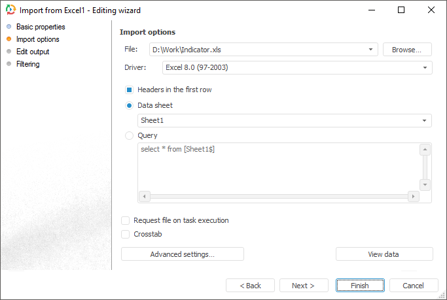Open Advanced settings...
The width and height of the screenshot is (447, 300).
coord(182,254)
